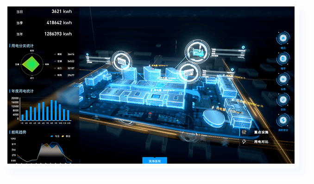Click the left air-conditioner unit circle bubble
The height and width of the screenshot is (184, 314).
[122, 61]
